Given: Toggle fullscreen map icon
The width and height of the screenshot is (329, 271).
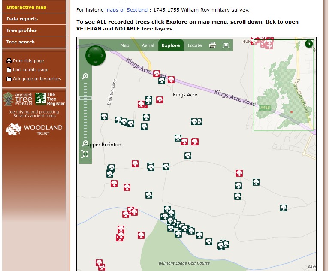Looking at the screenshot, I should click(226, 45).
